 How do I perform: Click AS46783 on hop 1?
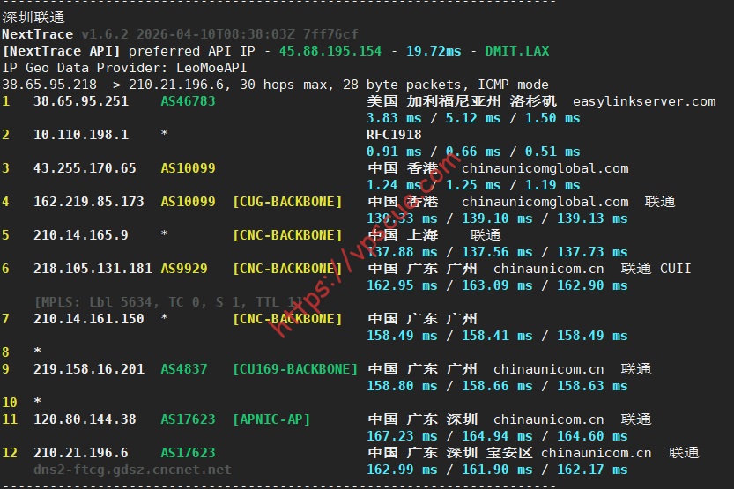pos(188,101)
